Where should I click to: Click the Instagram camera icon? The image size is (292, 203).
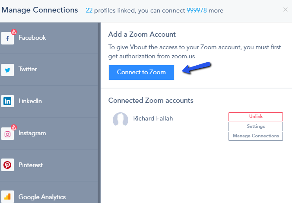[7, 134]
